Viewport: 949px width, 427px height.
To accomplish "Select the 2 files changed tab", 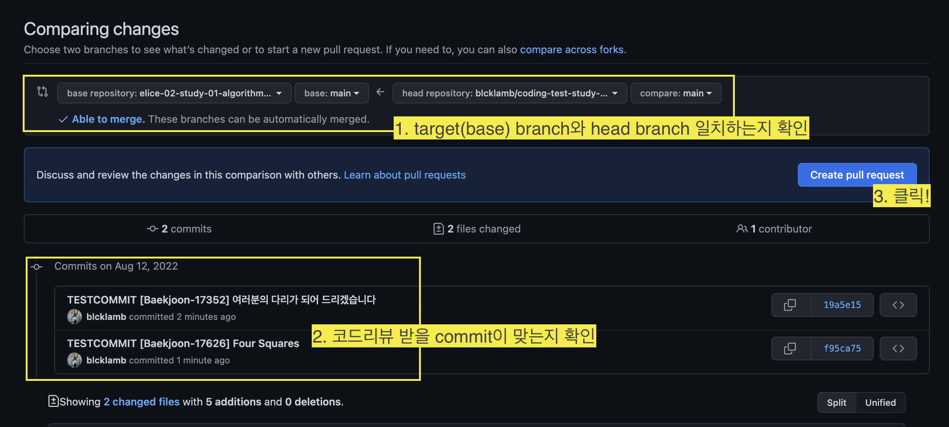I will point(477,229).
